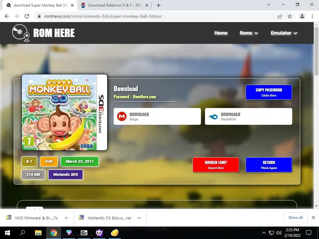Open the Chrome three-dot menu

pos(312,16)
